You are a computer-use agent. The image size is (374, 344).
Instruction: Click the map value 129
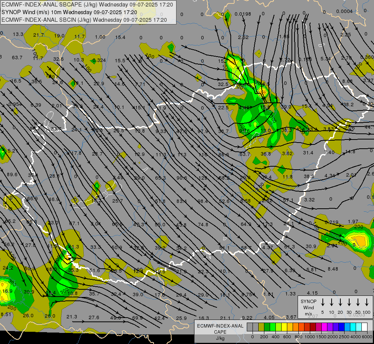click(x=203, y=178)
